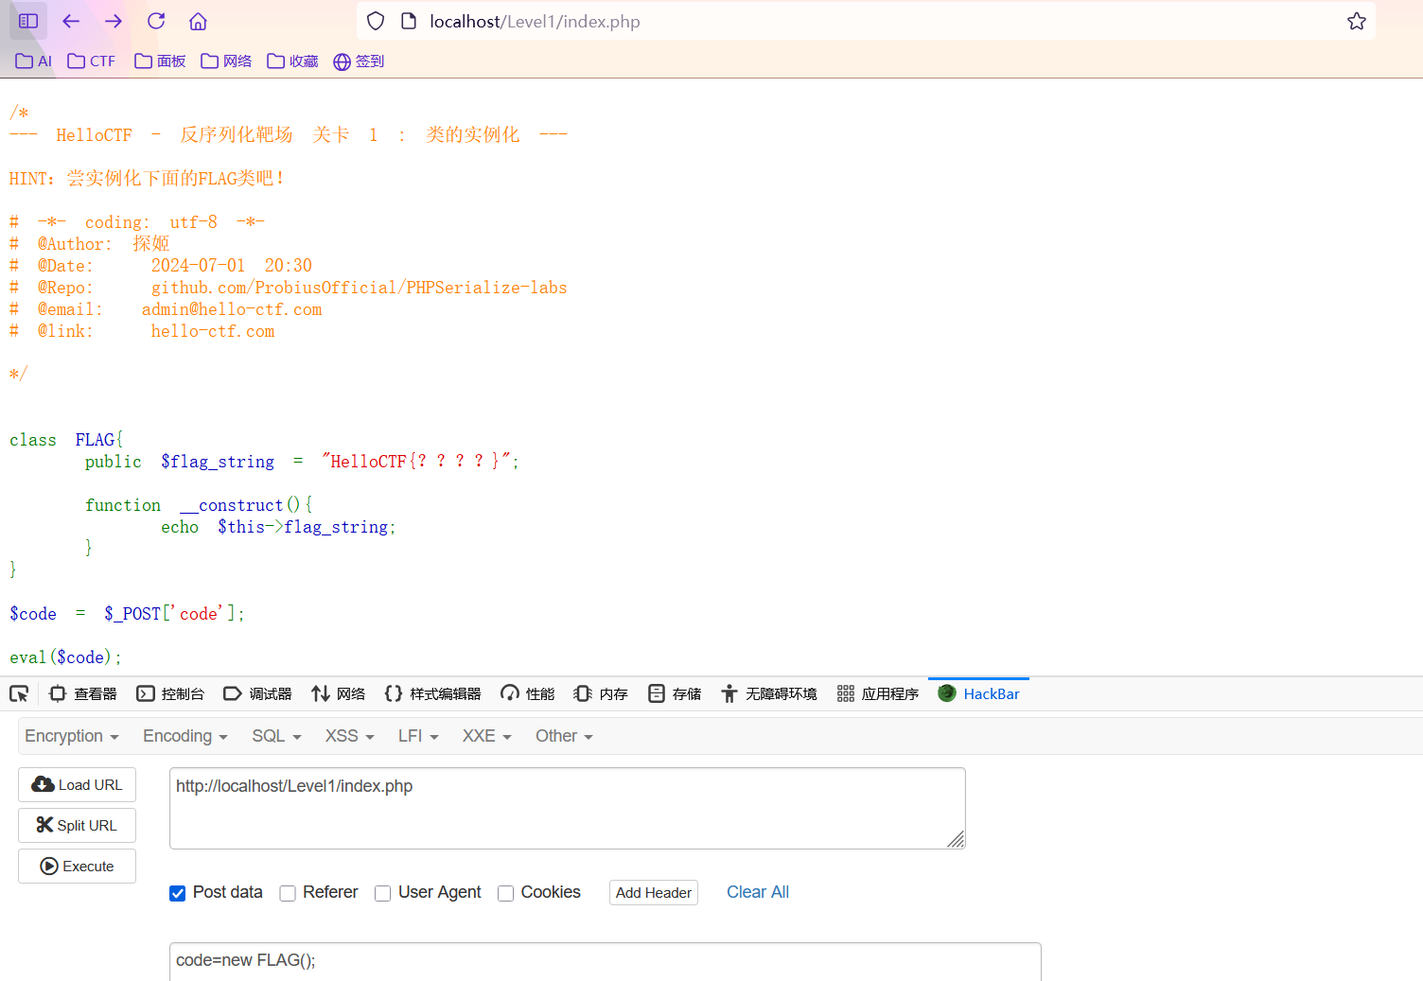Activate the element picker icon in devtools
The image size is (1423, 981).
click(19, 693)
